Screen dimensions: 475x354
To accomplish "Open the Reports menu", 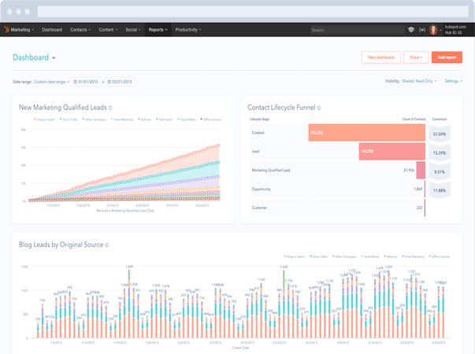I will 158,30.
